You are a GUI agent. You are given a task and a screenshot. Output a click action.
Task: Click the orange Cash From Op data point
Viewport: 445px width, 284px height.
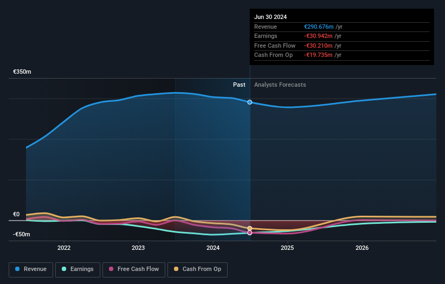[x=250, y=228]
